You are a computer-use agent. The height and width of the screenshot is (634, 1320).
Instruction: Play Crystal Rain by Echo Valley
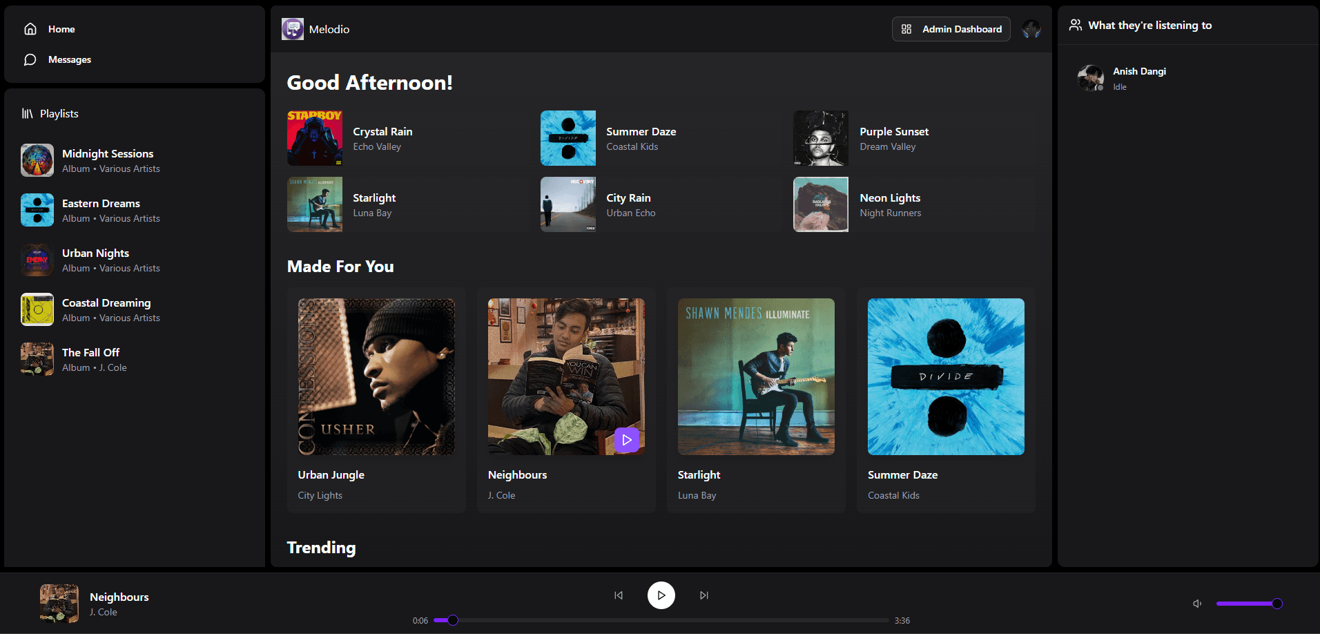(407, 138)
